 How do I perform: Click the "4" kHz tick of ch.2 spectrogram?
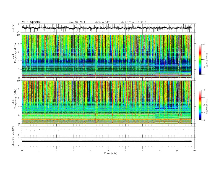[19, 107]
